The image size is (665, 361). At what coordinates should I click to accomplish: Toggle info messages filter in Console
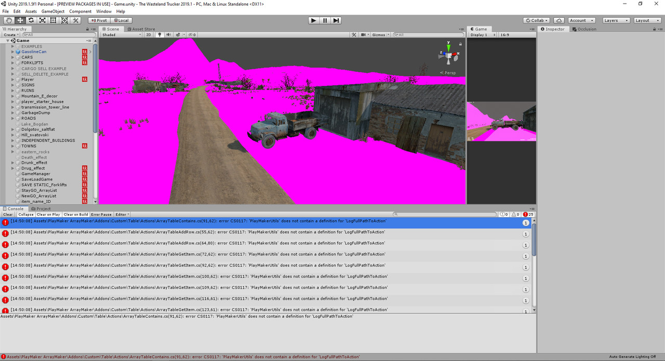tap(504, 214)
